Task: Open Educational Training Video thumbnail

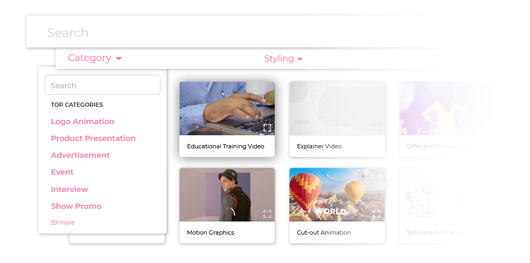Action: click(227, 108)
